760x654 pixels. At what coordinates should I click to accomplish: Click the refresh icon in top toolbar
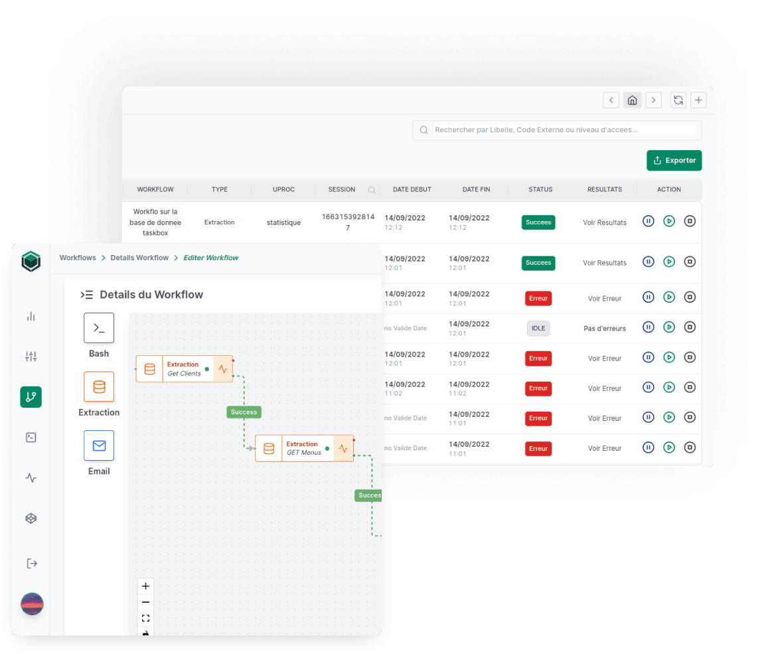point(678,100)
